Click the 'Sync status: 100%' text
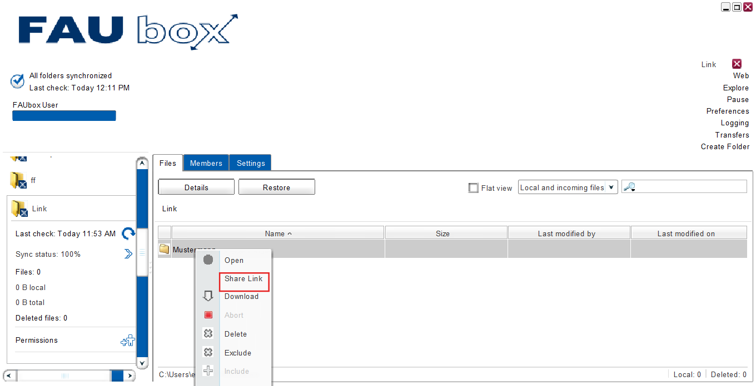The height and width of the screenshot is (386, 756). click(48, 254)
